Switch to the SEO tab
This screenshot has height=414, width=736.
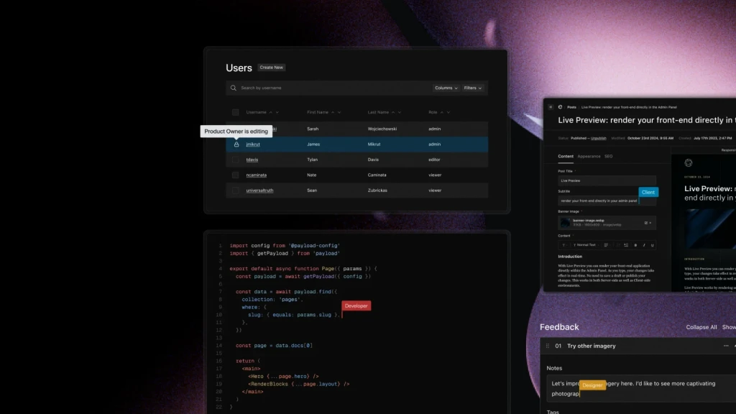[608, 156]
